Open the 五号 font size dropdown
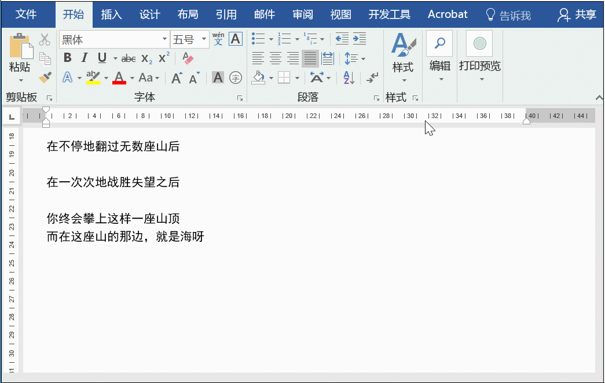The height and width of the screenshot is (383, 605). click(204, 39)
